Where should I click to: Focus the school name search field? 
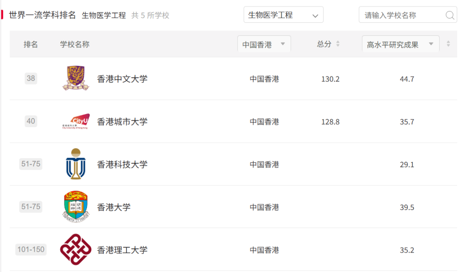coord(403,16)
